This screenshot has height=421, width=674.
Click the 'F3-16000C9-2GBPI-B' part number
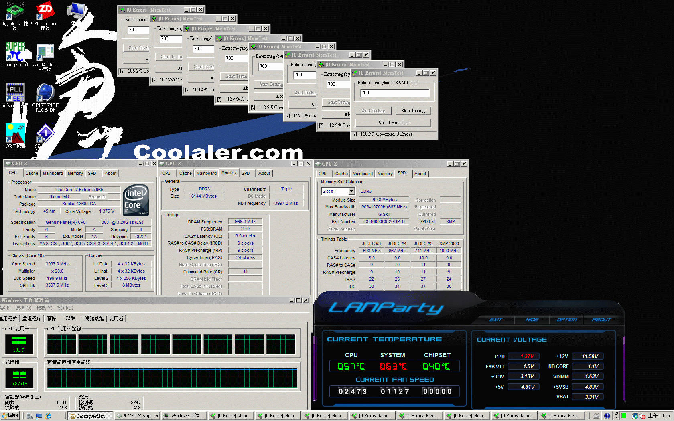384,221
